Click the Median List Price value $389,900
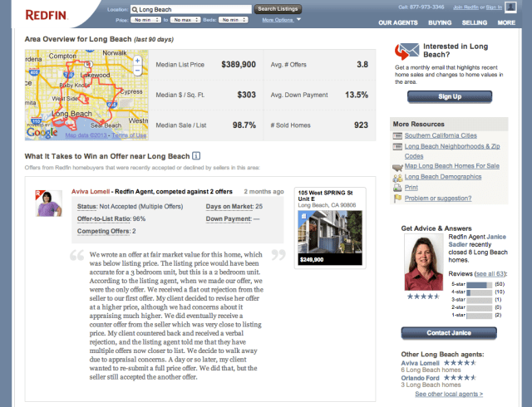Viewport: 532px width, 407px height. pyautogui.click(x=239, y=65)
